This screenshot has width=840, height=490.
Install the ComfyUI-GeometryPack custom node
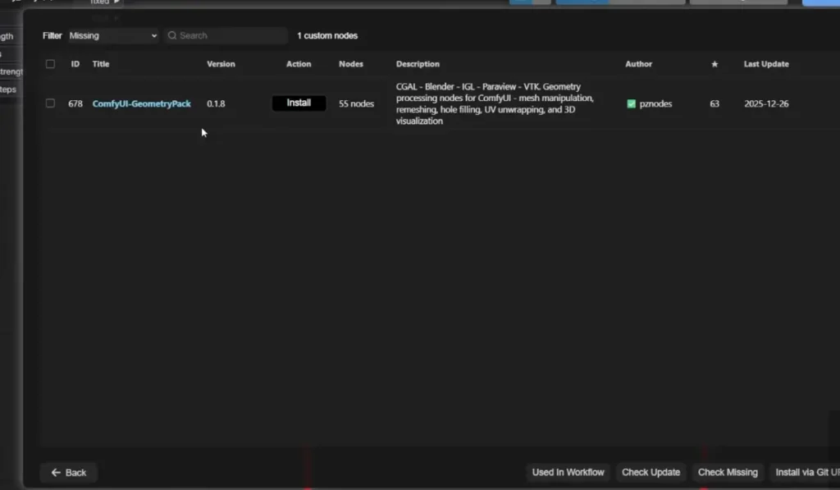(x=299, y=103)
